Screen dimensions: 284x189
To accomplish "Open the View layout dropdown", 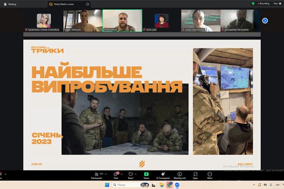I will coord(276,3).
